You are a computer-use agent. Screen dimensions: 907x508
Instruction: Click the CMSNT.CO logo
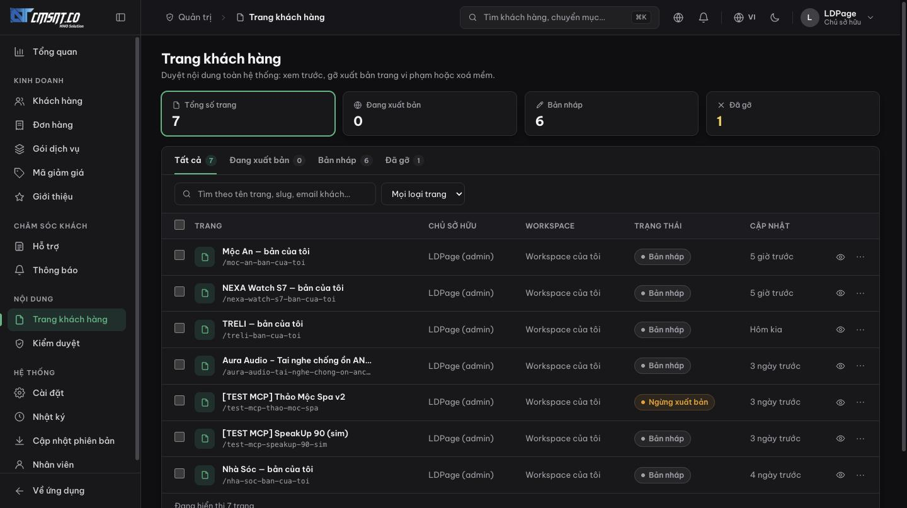click(47, 18)
